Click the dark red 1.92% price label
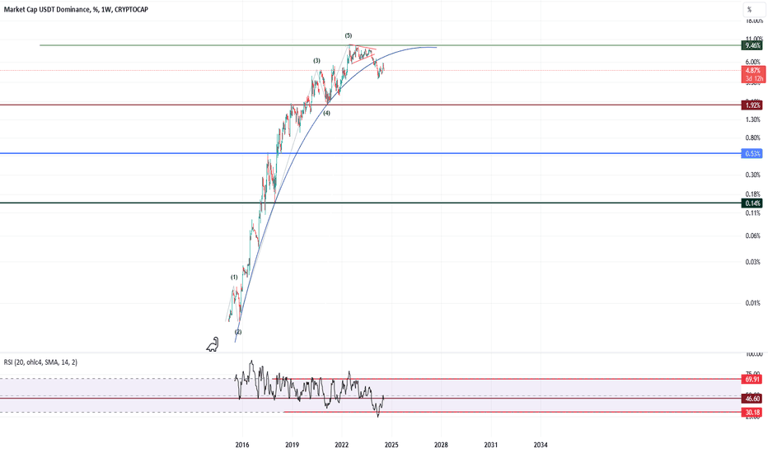Viewport: 768px width, 453px height. tap(753, 105)
